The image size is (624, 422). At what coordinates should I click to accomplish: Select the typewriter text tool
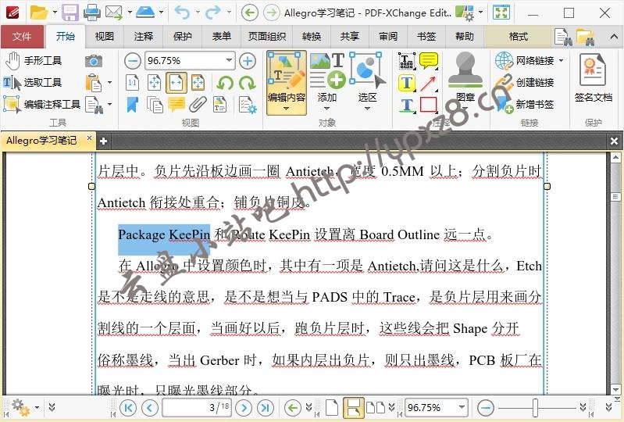point(407,61)
